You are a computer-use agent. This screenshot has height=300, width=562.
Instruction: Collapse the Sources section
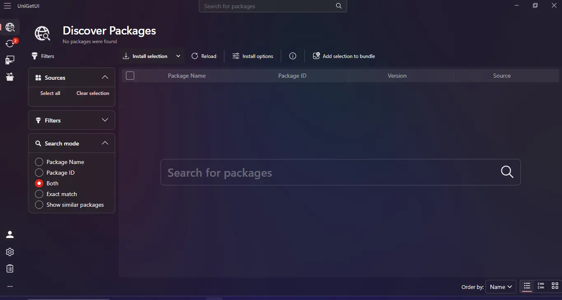pyautogui.click(x=105, y=77)
